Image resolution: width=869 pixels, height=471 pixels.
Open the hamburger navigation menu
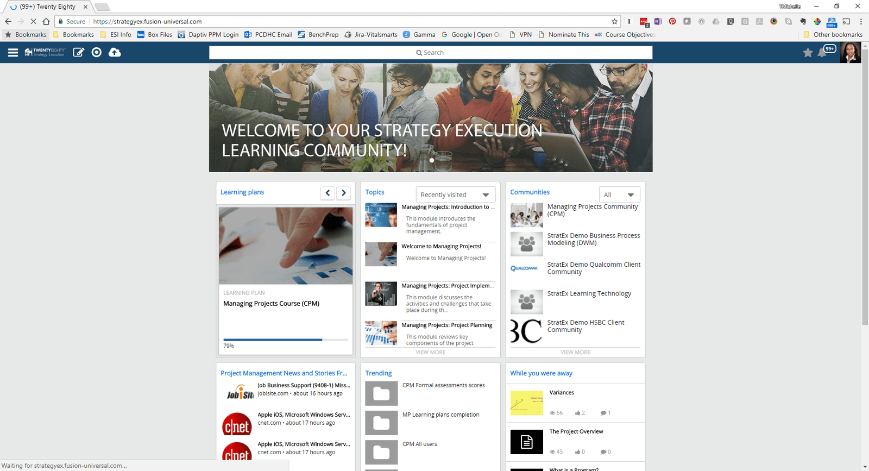coord(13,53)
